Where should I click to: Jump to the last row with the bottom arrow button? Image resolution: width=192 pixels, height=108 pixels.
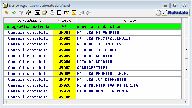pos(186,89)
